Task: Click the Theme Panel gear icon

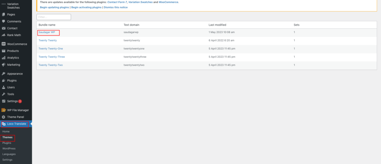Action: [3, 117]
